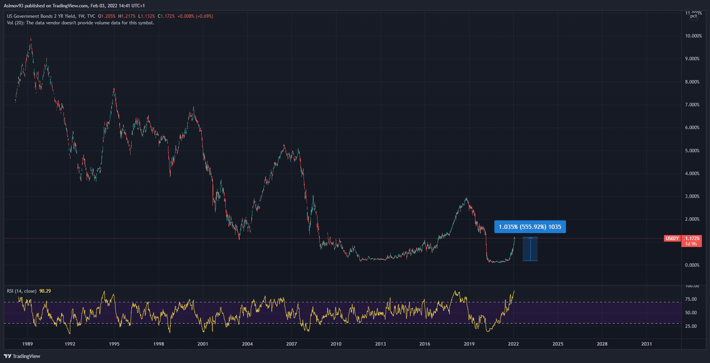Click the red US02Y symbol tag

click(672, 239)
